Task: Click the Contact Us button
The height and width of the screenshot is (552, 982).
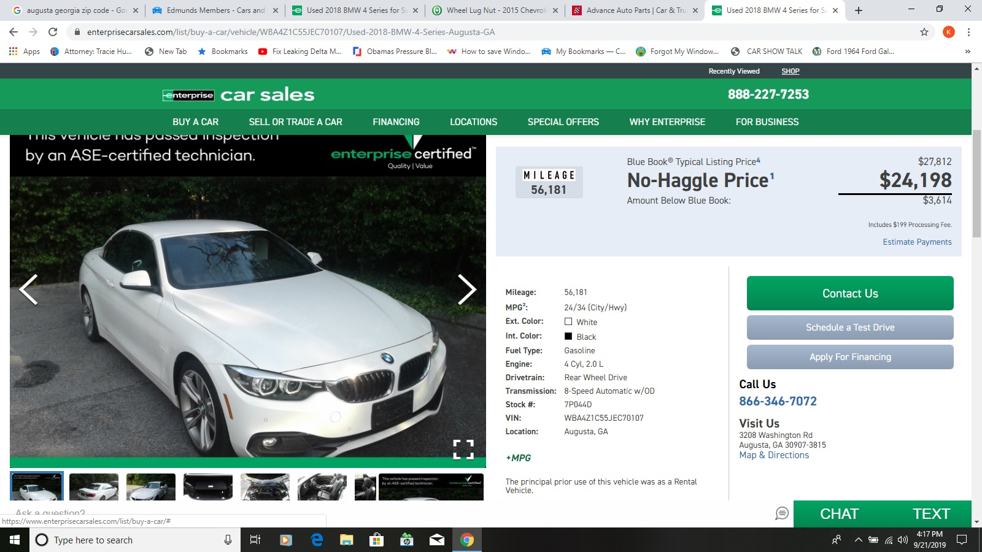Action: (x=850, y=293)
